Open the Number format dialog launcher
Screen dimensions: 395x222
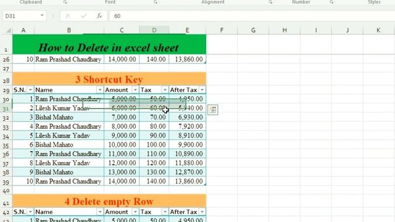pyautogui.click(x=331, y=2)
